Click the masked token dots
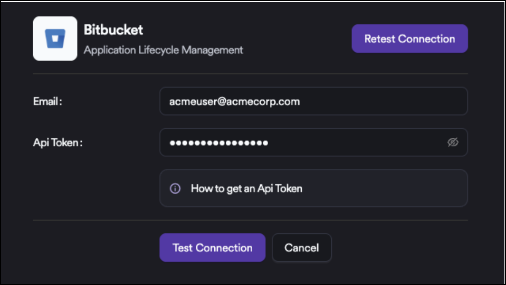The height and width of the screenshot is (285, 506). click(218, 143)
